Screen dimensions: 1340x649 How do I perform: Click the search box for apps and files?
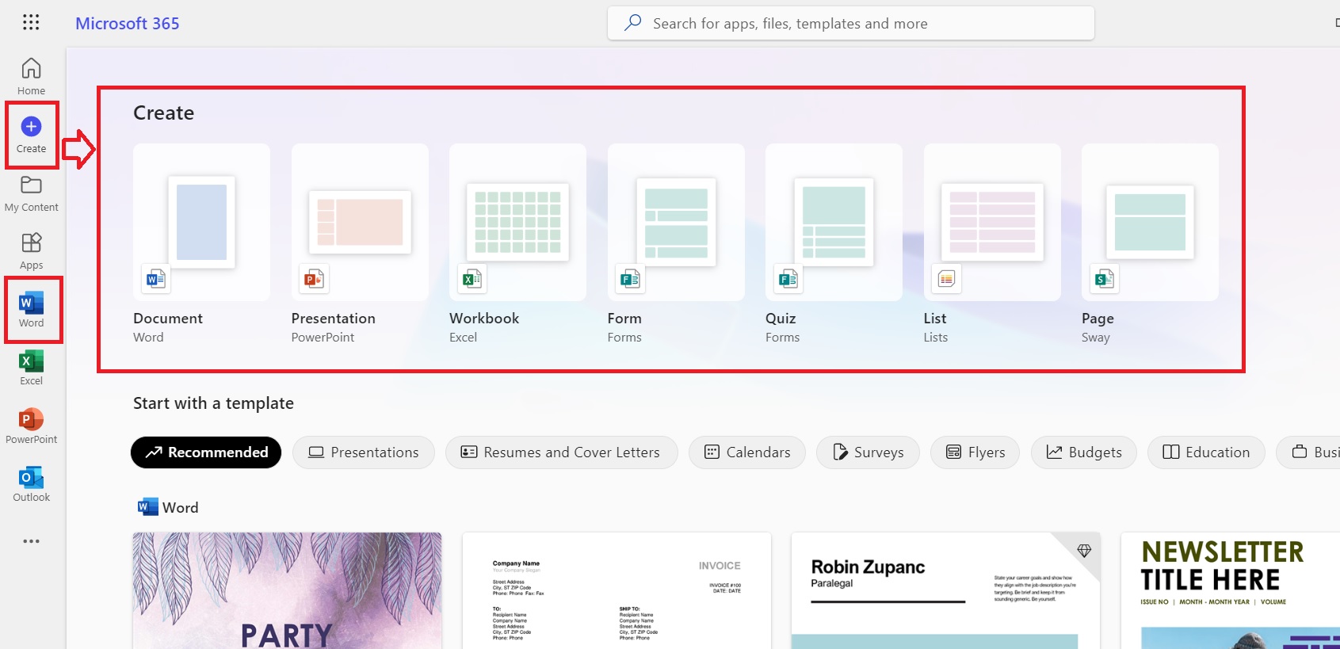851,23
